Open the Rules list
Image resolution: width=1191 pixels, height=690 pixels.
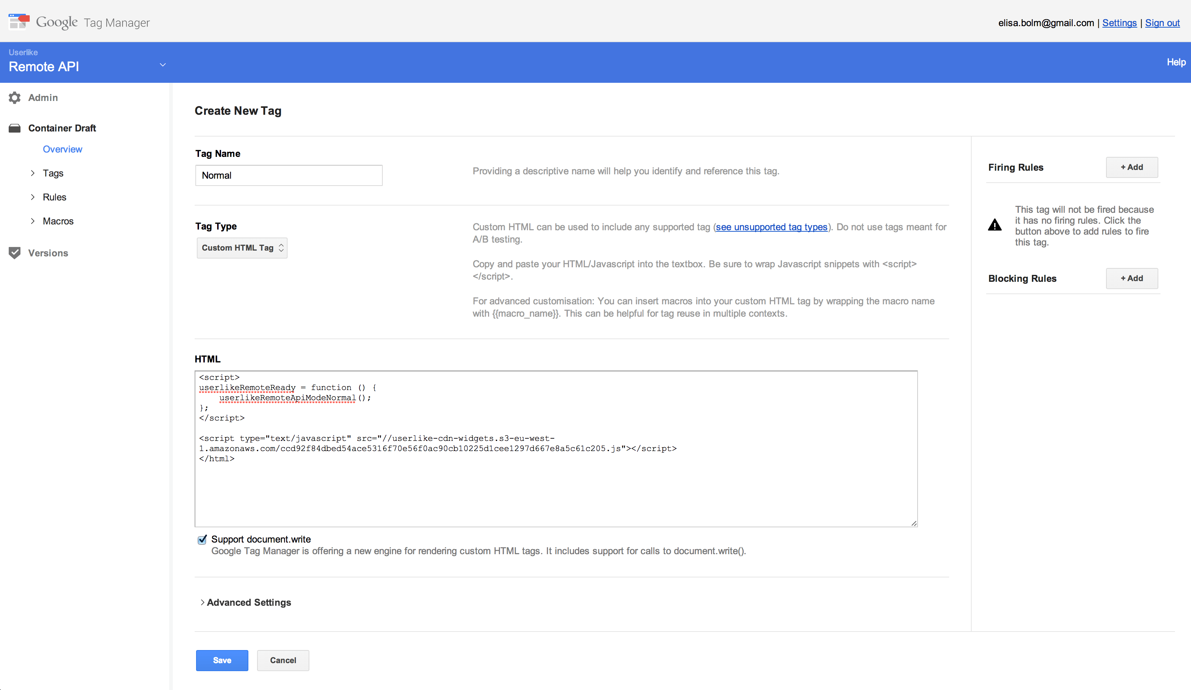coord(54,197)
